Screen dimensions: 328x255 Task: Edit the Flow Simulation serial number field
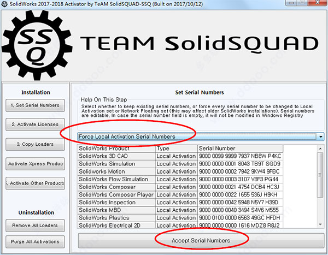240,179
